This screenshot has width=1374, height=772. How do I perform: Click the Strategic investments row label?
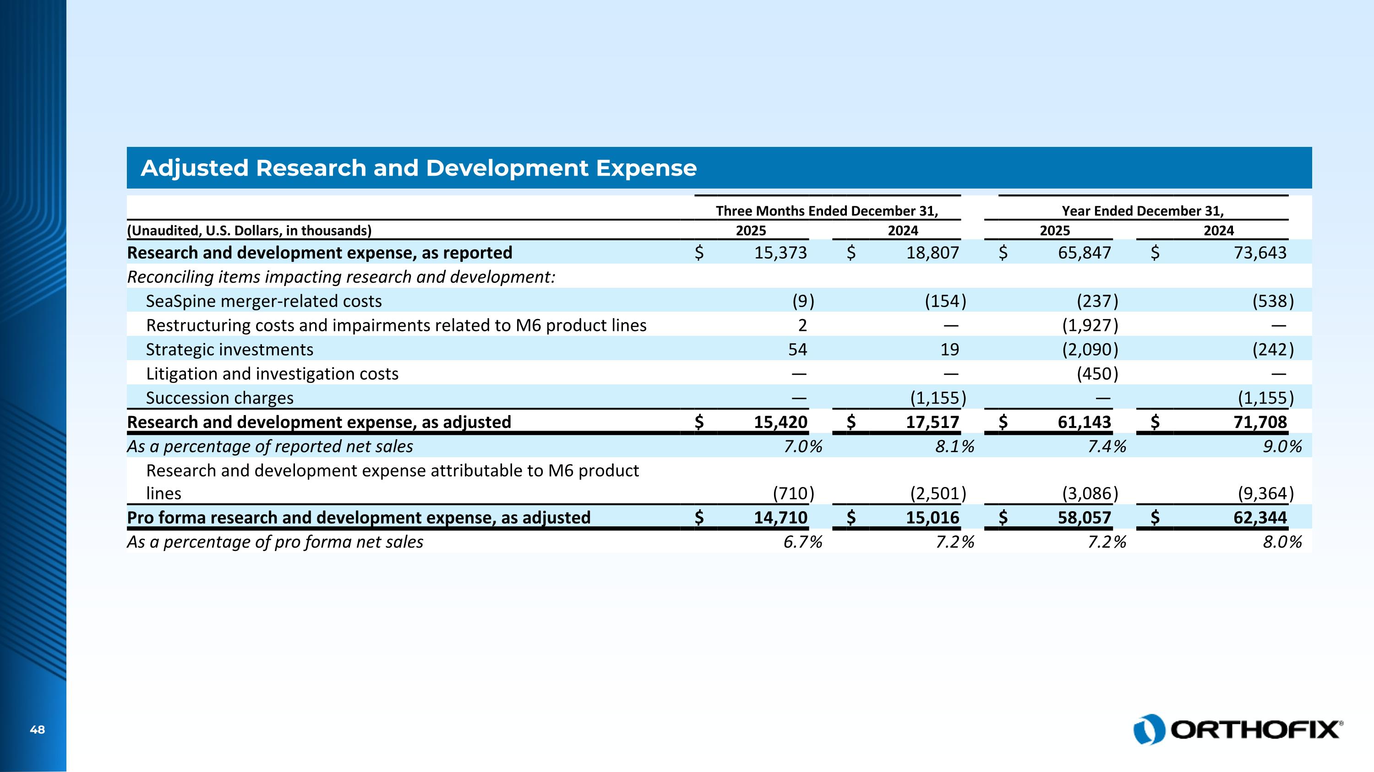point(229,350)
